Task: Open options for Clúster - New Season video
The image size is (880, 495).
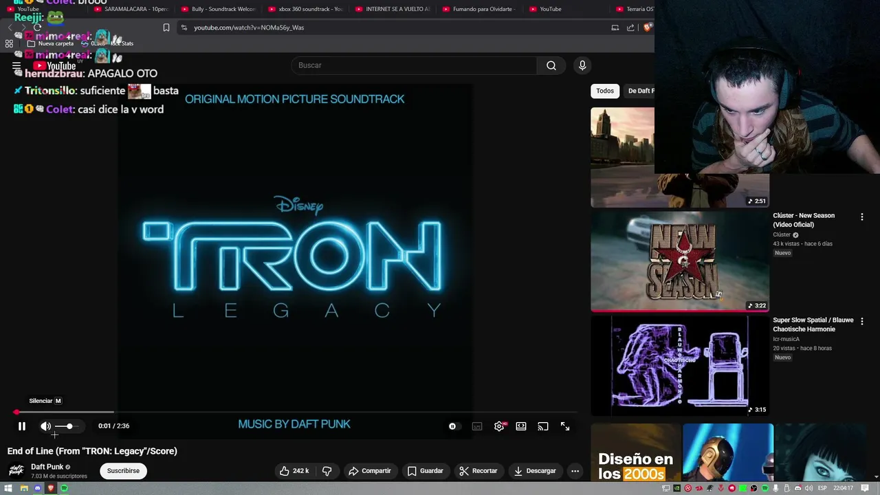Action: click(x=861, y=217)
